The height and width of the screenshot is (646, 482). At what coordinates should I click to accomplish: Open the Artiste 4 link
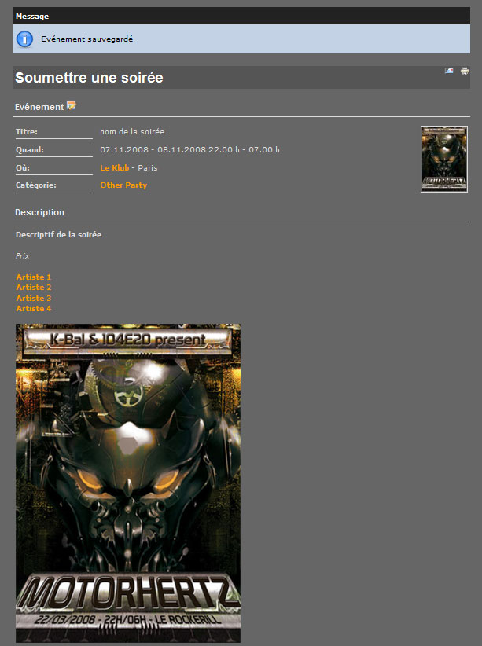point(34,308)
